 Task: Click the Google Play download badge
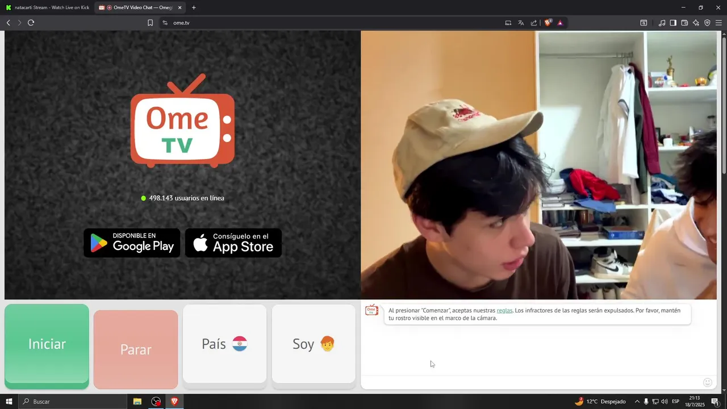[x=132, y=243]
